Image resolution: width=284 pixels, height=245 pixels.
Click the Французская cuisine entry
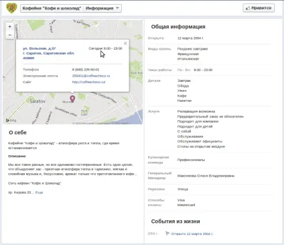[x=188, y=54]
